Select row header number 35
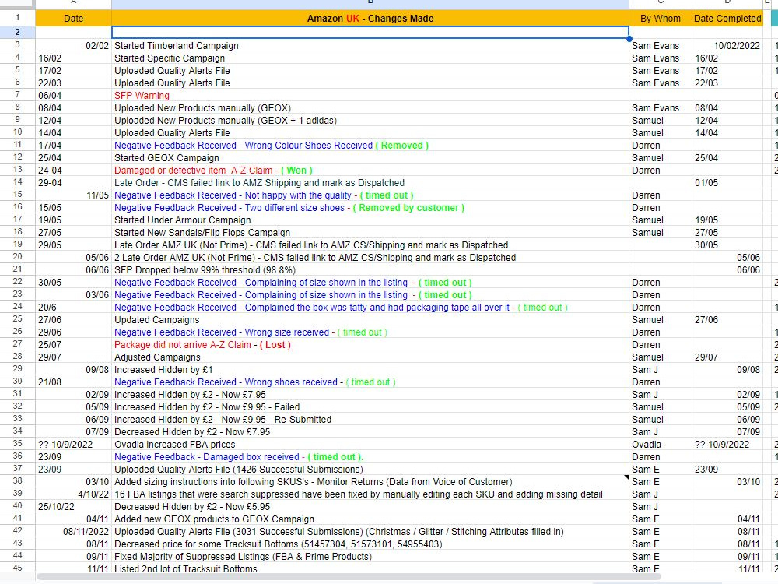The image size is (778, 584). point(17,443)
